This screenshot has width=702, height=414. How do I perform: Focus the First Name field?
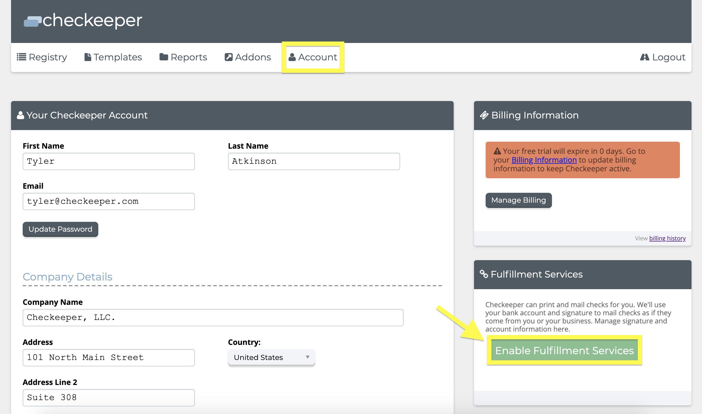109,161
